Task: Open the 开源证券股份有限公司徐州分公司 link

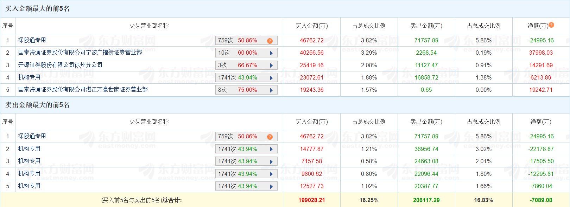Action: click(60, 65)
